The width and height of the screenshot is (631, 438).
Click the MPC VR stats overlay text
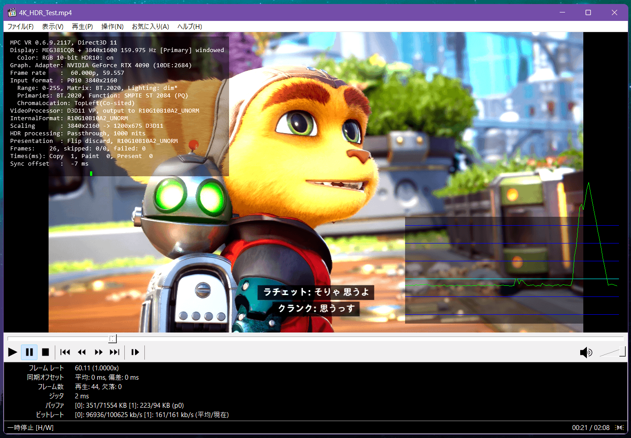117,103
